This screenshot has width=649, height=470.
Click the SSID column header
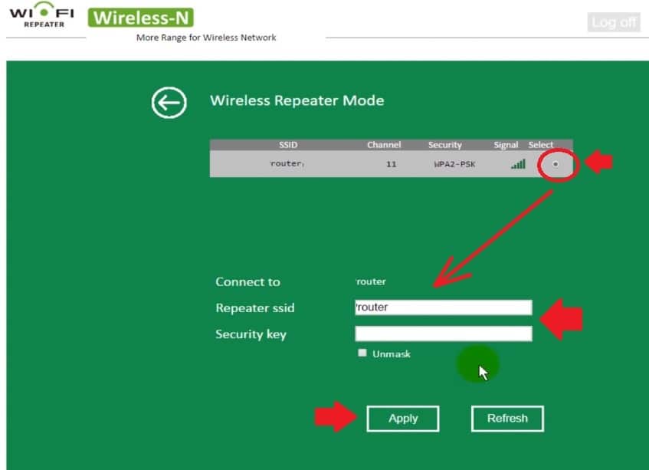288,145
